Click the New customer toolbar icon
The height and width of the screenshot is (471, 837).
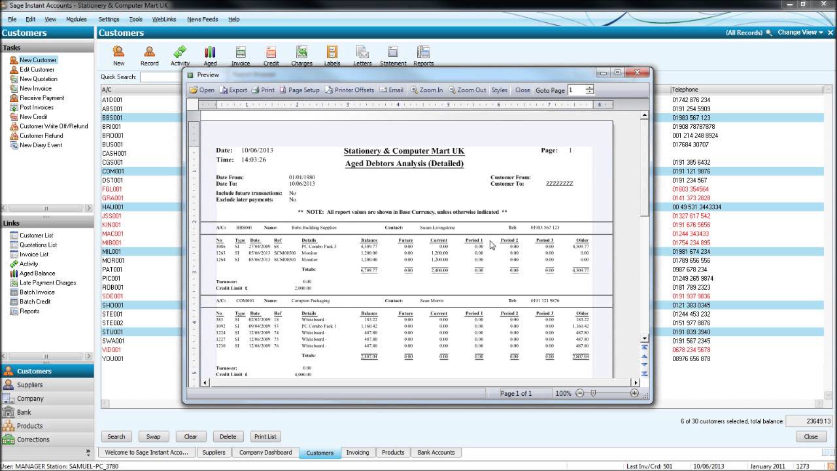coord(118,56)
